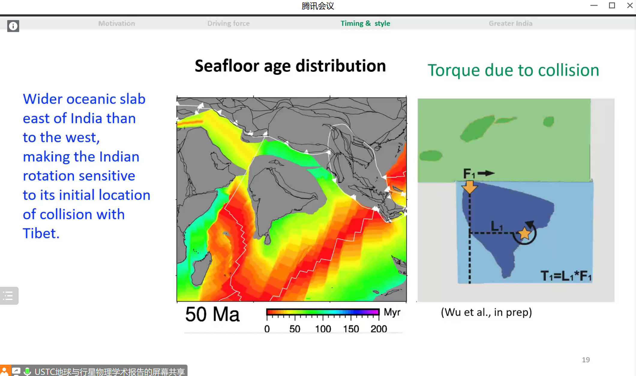Click the Myr age color scale bar
Image resolution: width=636 pixels, height=376 pixels.
point(323,312)
